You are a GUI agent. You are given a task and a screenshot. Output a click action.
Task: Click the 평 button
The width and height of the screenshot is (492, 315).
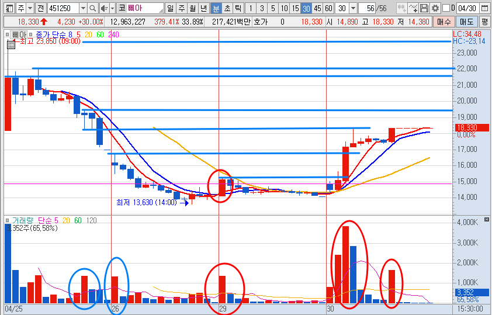click(x=485, y=22)
